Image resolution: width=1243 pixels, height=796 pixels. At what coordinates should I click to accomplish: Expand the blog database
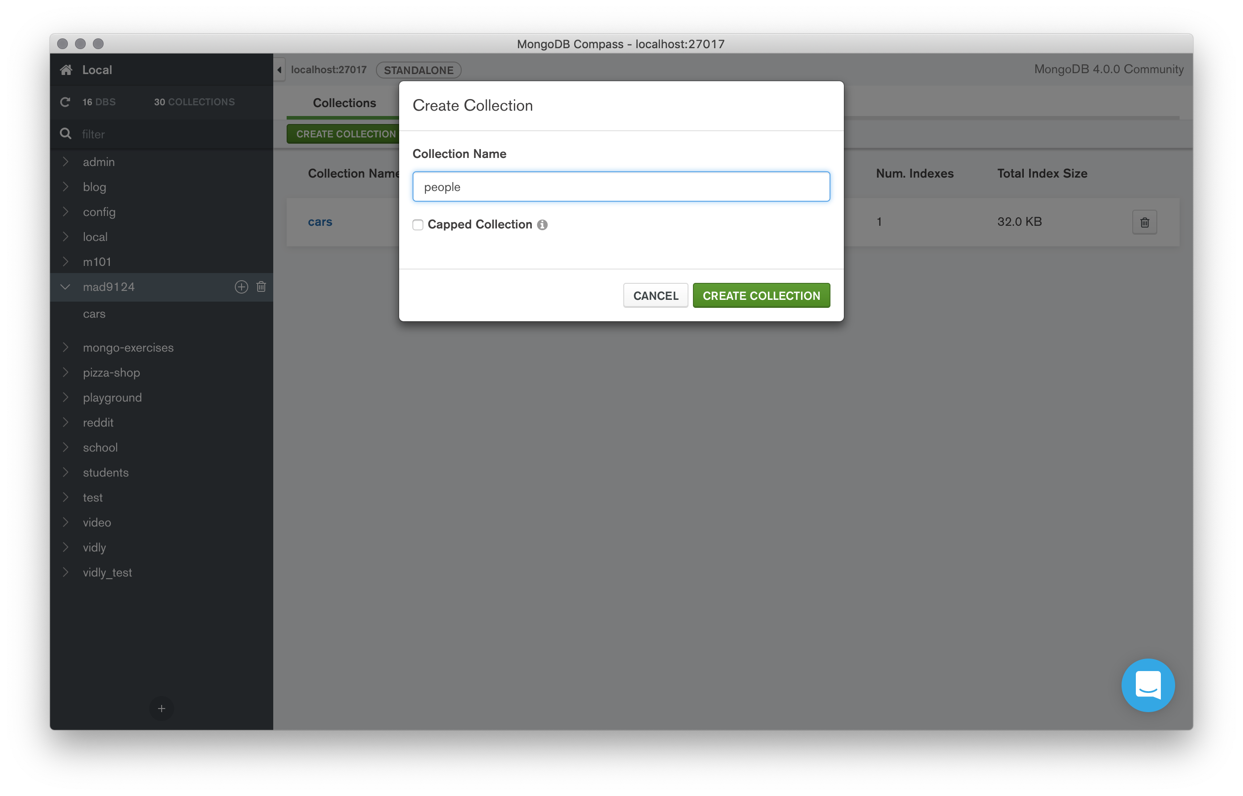[x=65, y=187]
